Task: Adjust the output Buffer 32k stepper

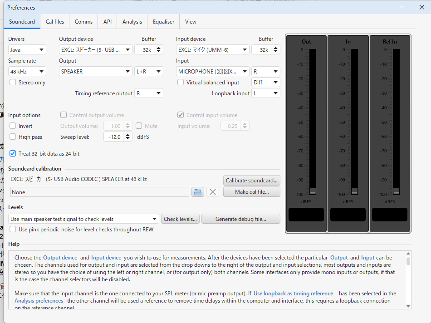Action: tap(159, 50)
